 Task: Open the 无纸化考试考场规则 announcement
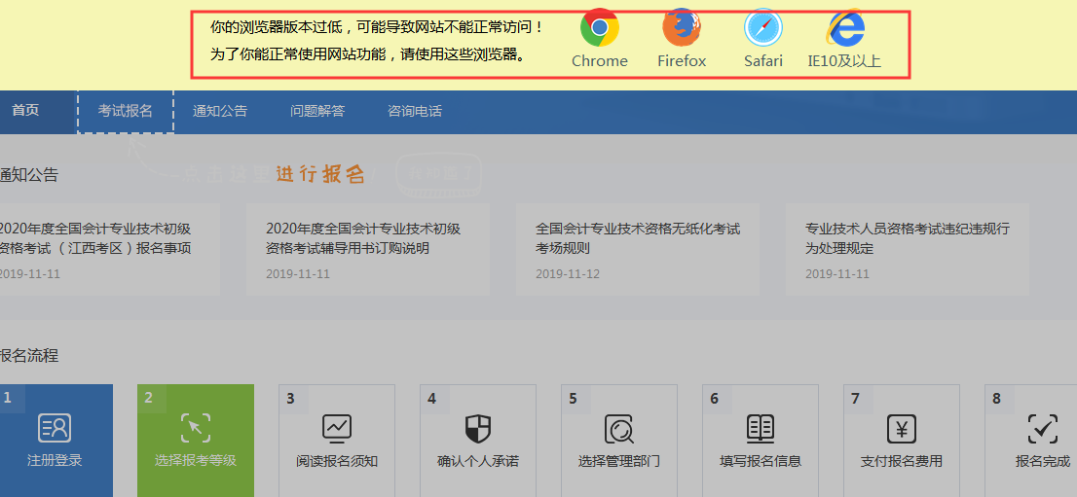point(638,238)
